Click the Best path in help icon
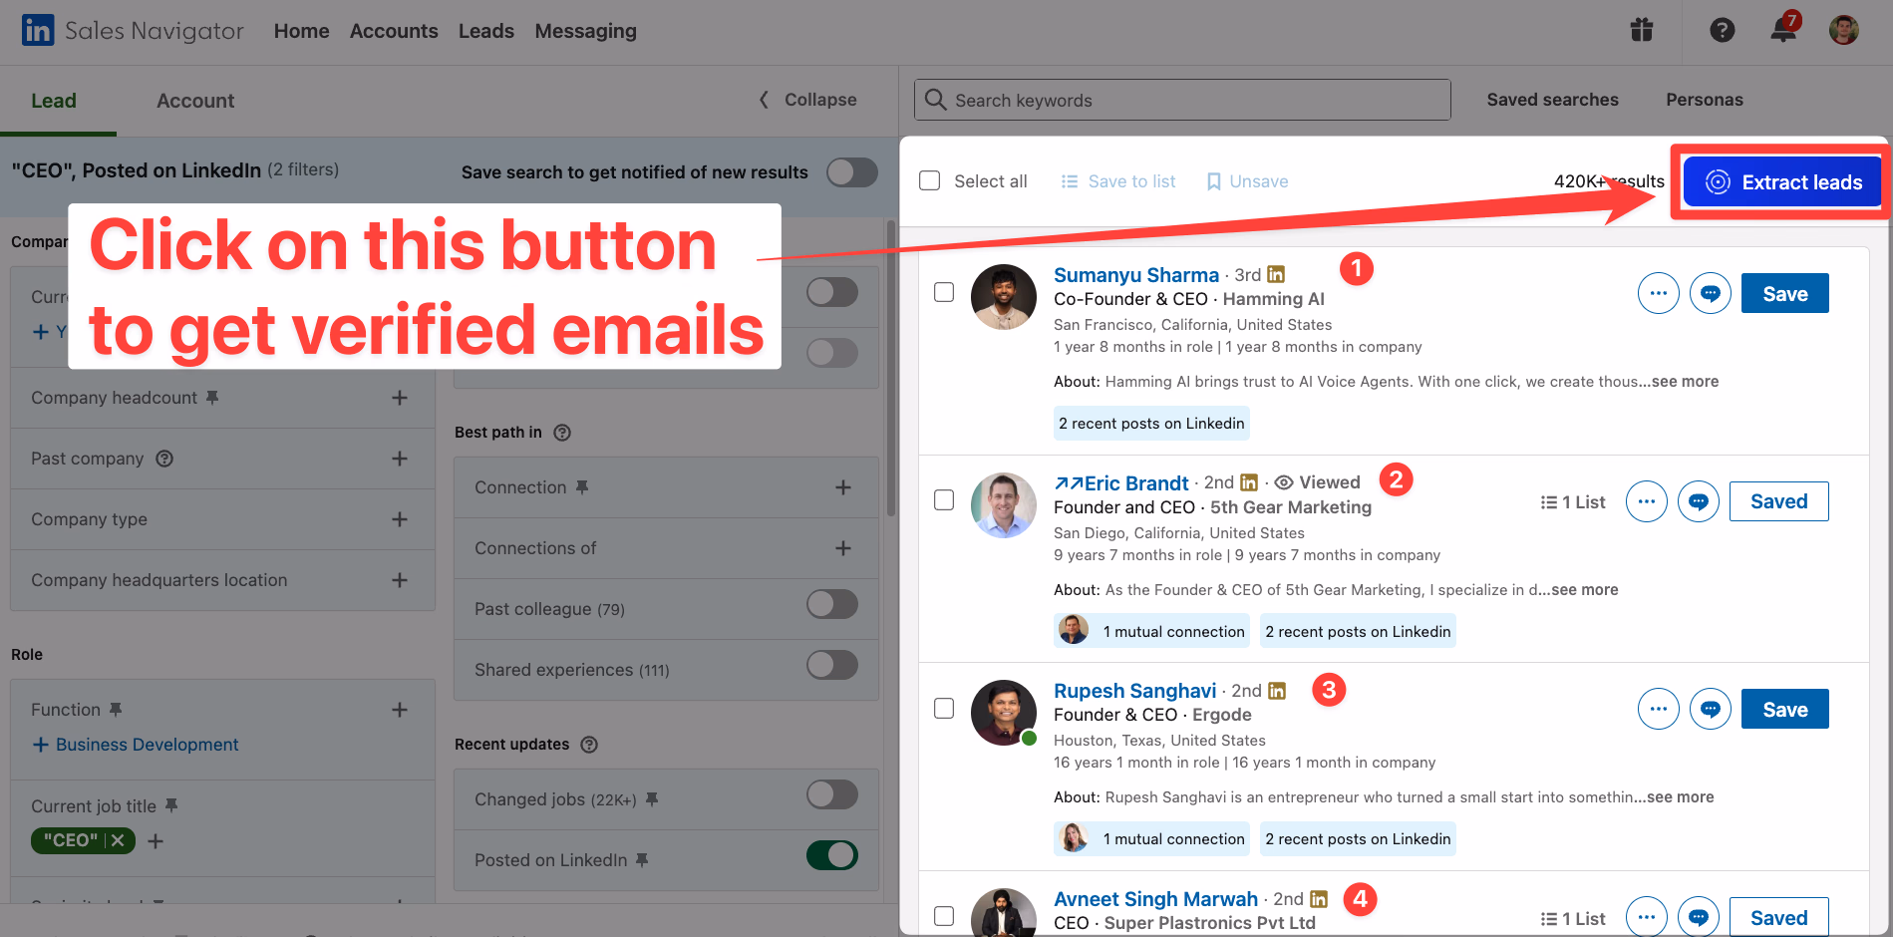1893x937 pixels. pyautogui.click(x=562, y=433)
